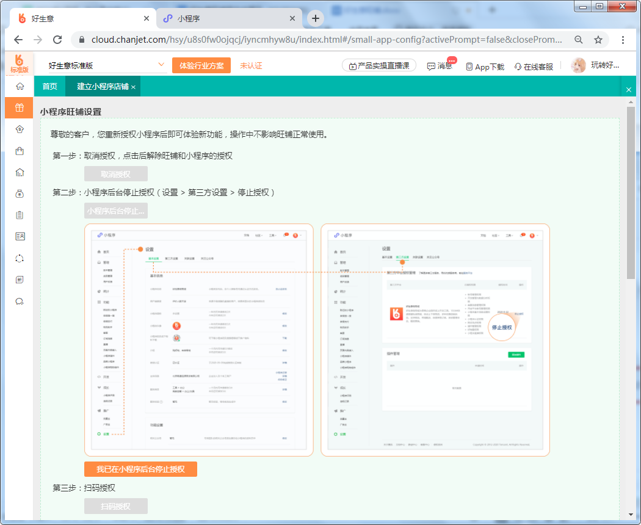Screen dimensions: 641x525
Task: Open 产品实操直播课 button
Action: pyautogui.click(x=379, y=65)
